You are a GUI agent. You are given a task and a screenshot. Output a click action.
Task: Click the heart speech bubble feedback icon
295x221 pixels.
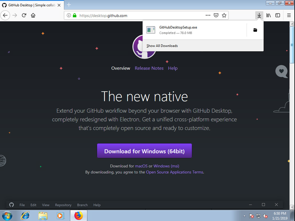(281, 71)
